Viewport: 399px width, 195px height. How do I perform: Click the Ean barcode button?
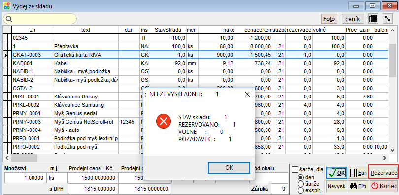358,173
